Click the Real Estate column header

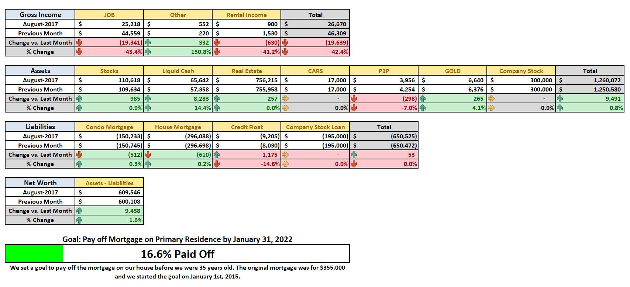tap(247, 71)
